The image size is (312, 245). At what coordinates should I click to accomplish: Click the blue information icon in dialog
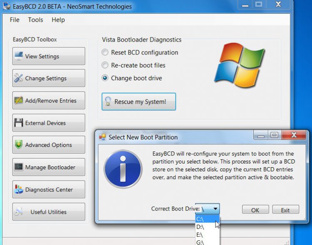tap(123, 169)
